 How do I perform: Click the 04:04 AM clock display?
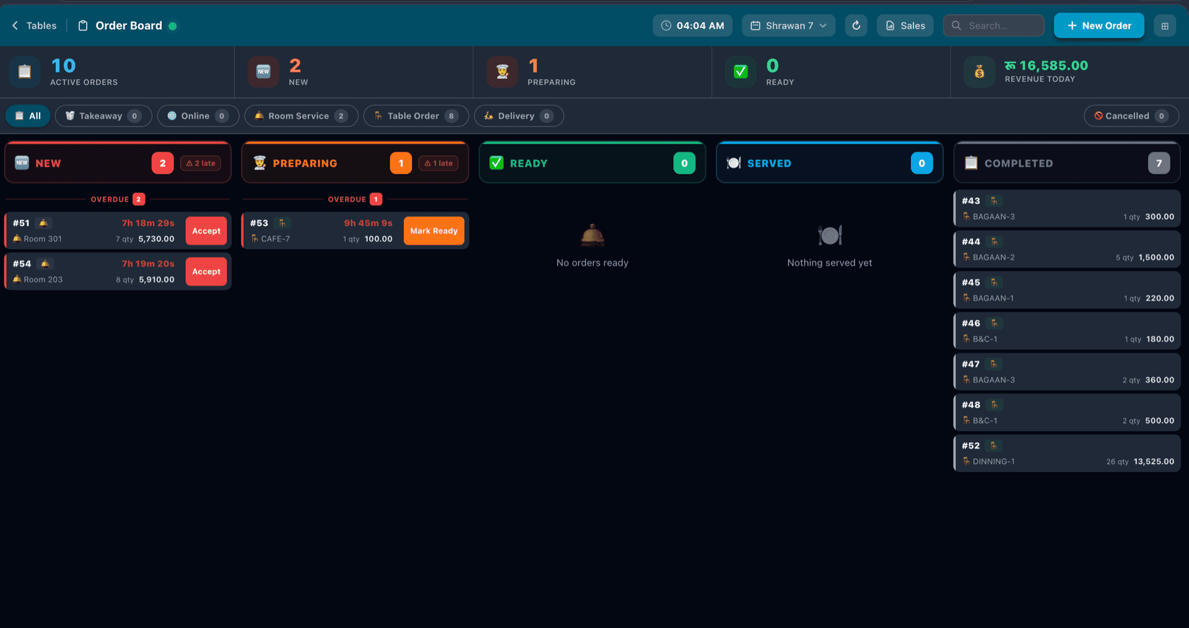pyautogui.click(x=692, y=25)
